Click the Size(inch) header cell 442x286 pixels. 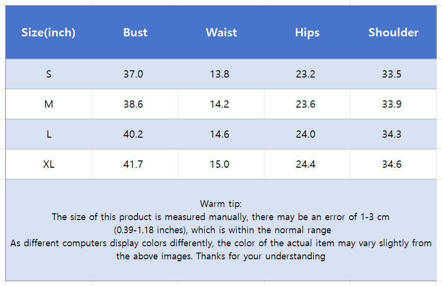pos(48,32)
